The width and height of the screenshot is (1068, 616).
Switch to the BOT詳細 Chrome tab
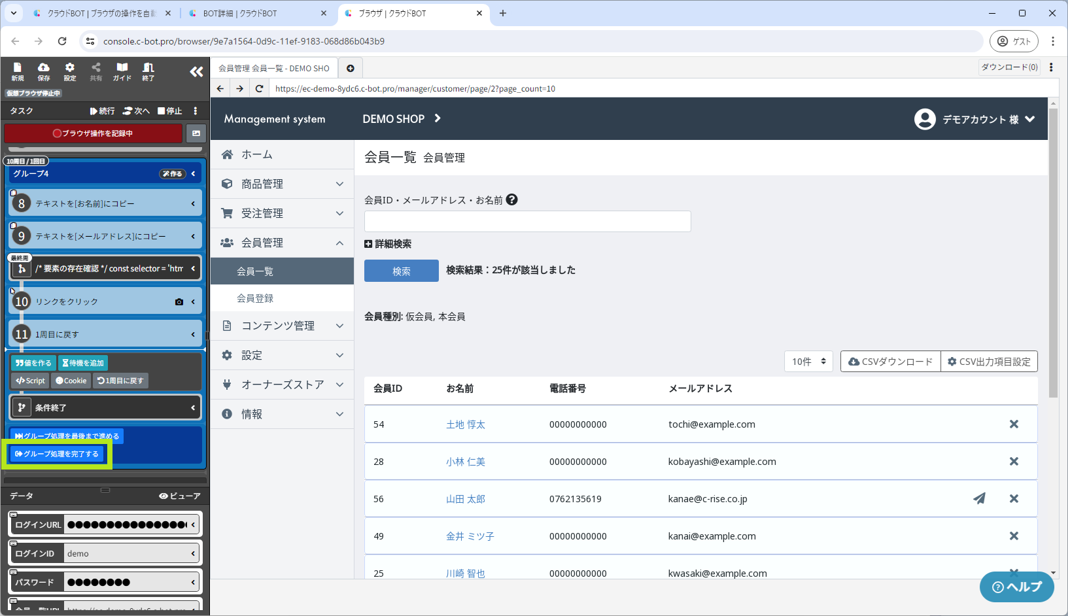(x=257, y=13)
